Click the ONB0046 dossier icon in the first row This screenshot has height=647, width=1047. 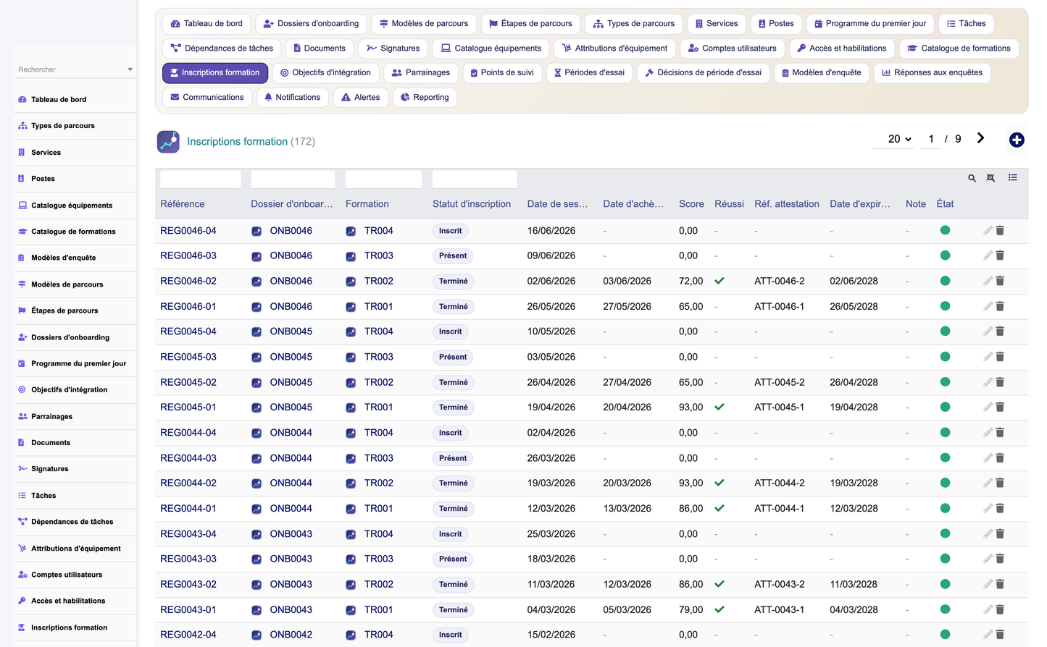[256, 231]
